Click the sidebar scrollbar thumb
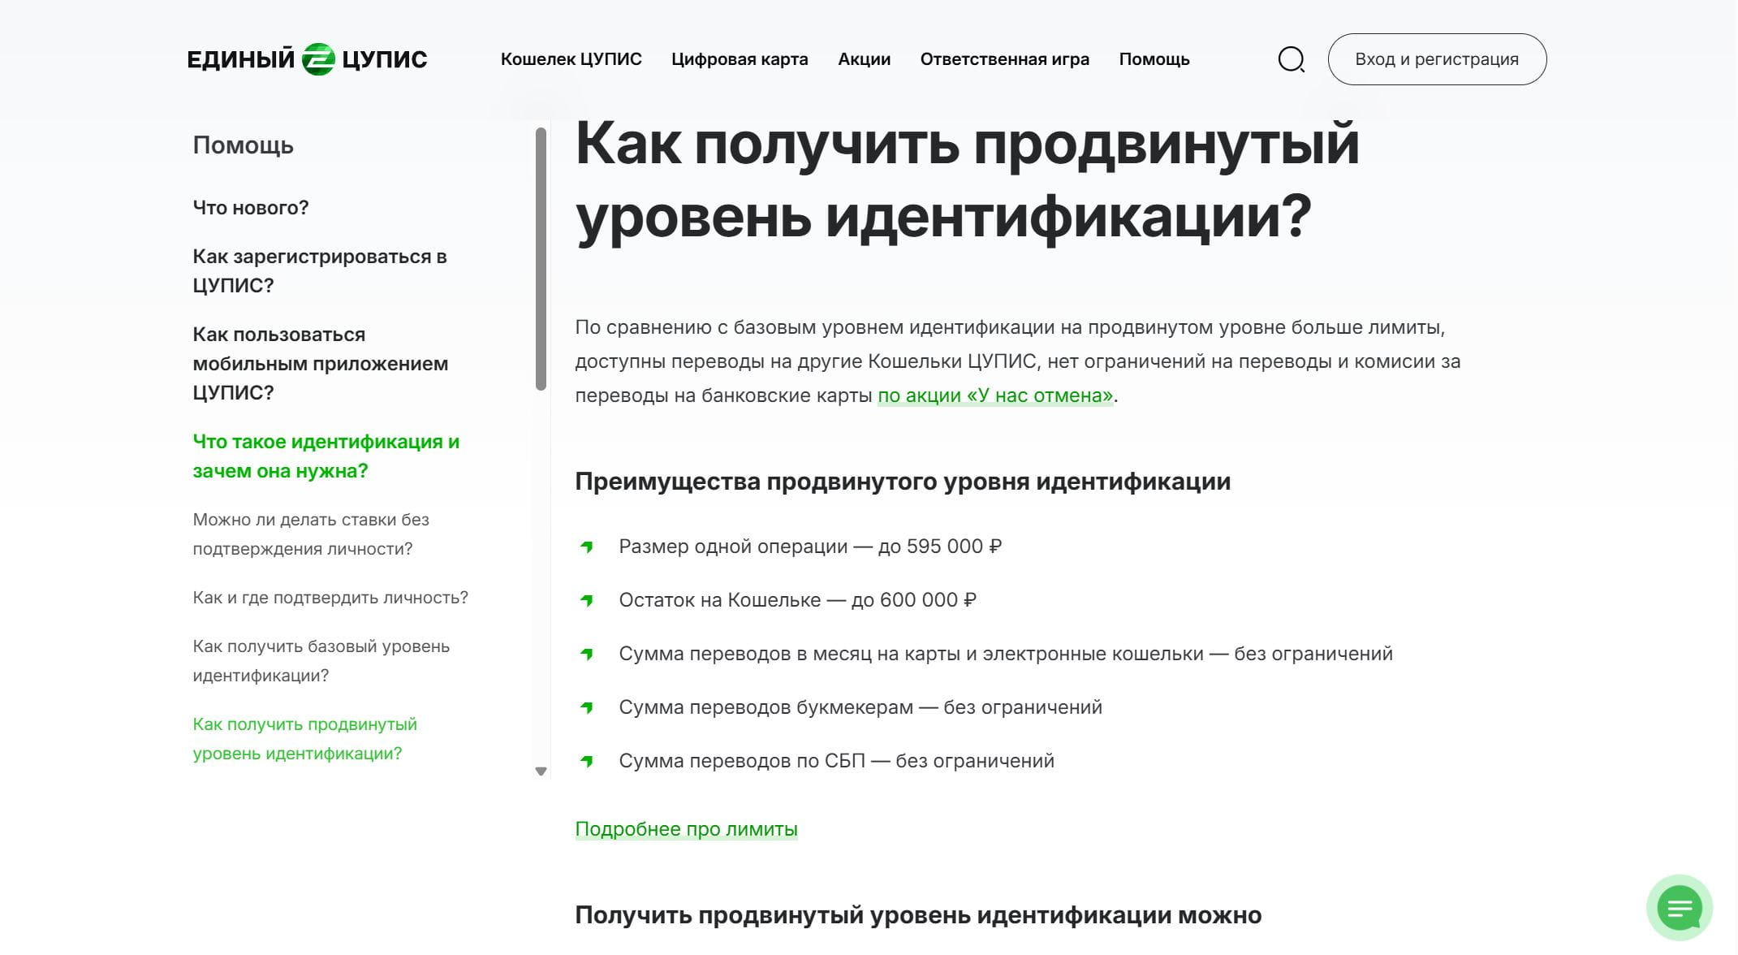The height and width of the screenshot is (955, 1738). [x=541, y=258]
